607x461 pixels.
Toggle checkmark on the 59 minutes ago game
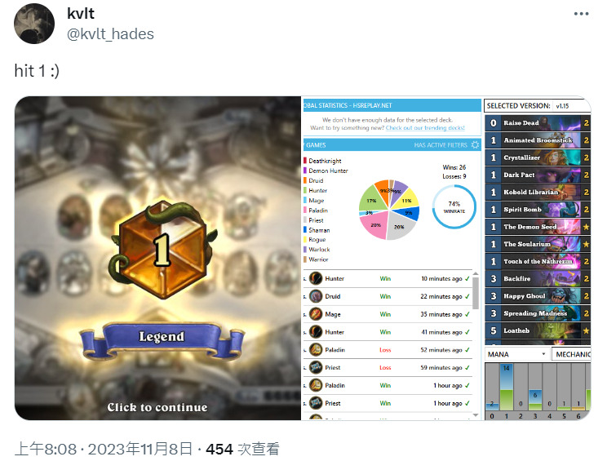tap(467, 368)
